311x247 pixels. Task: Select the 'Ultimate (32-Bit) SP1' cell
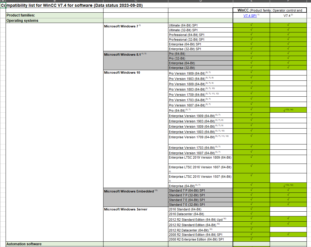click(x=200, y=30)
